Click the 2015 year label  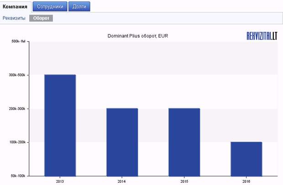tap(184, 181)
